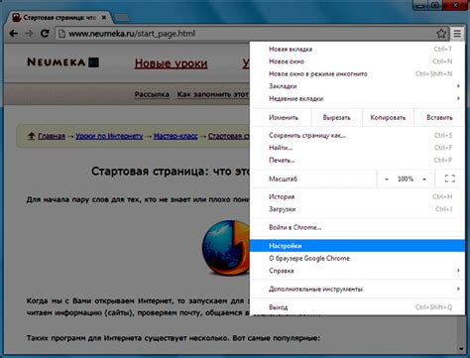The width and height of the screenshot is (470, 358).
Task: Click the 100% zoom value
Action: point(406,179)
